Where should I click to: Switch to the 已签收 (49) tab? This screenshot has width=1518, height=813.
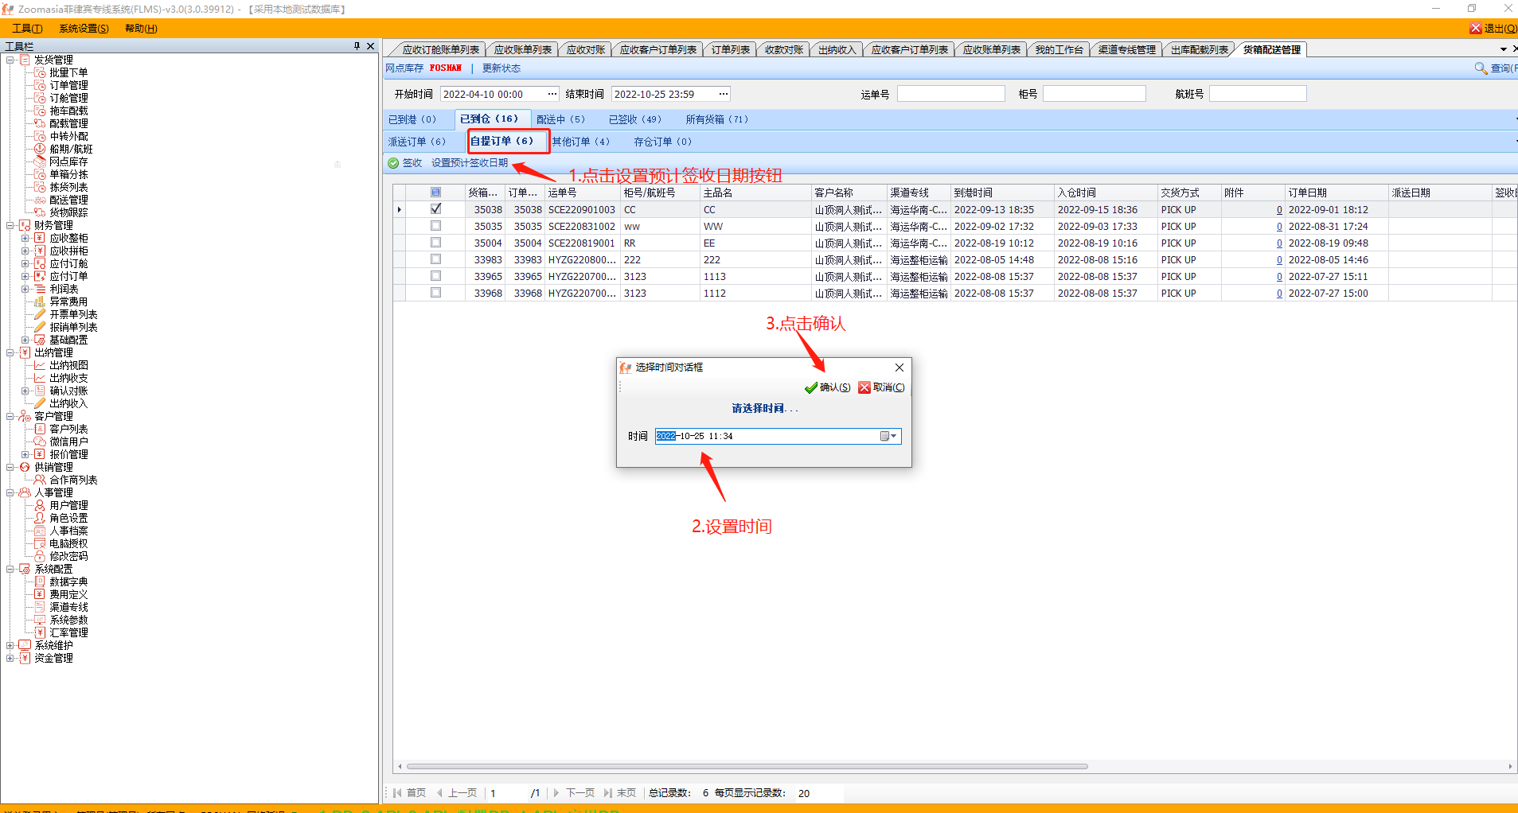[634, 119]
